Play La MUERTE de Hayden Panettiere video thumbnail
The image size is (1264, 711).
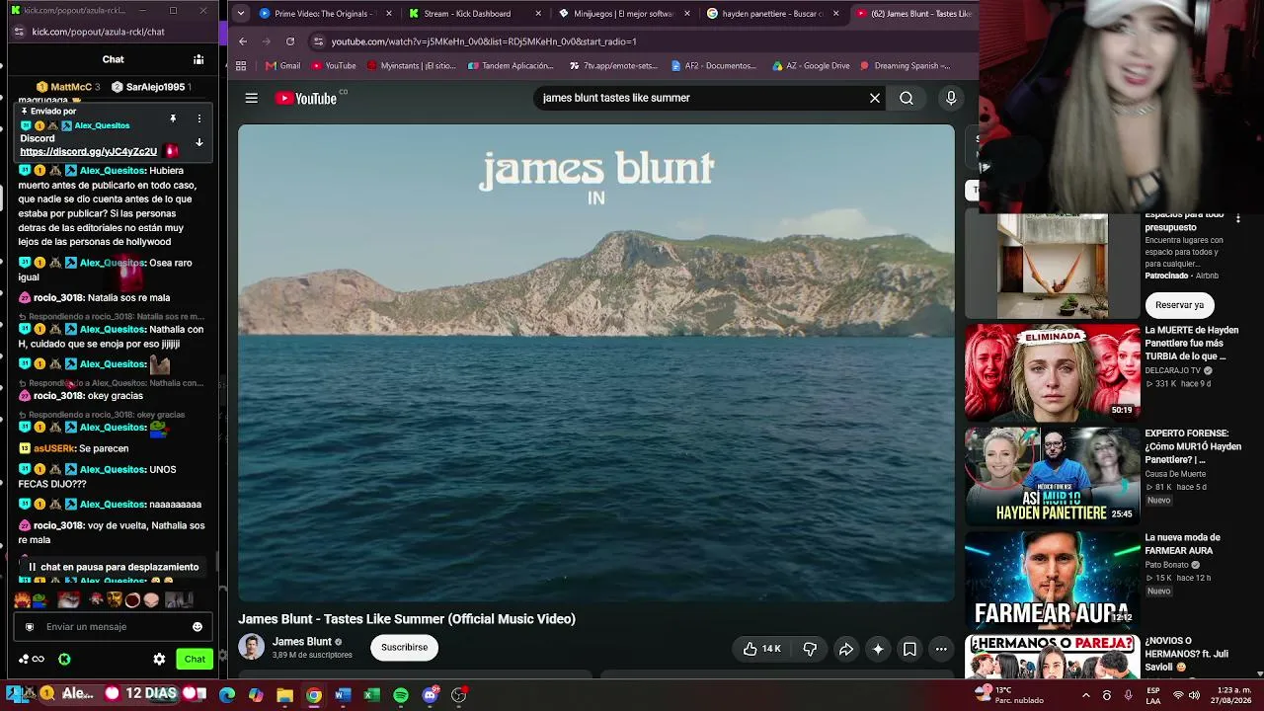1052,372
